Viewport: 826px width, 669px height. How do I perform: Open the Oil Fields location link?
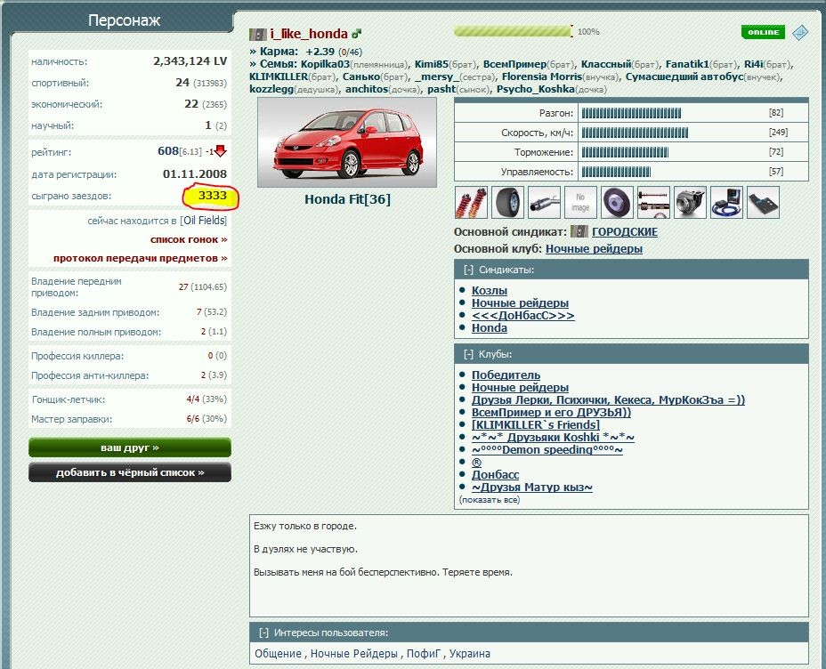[x=203, y=221]
